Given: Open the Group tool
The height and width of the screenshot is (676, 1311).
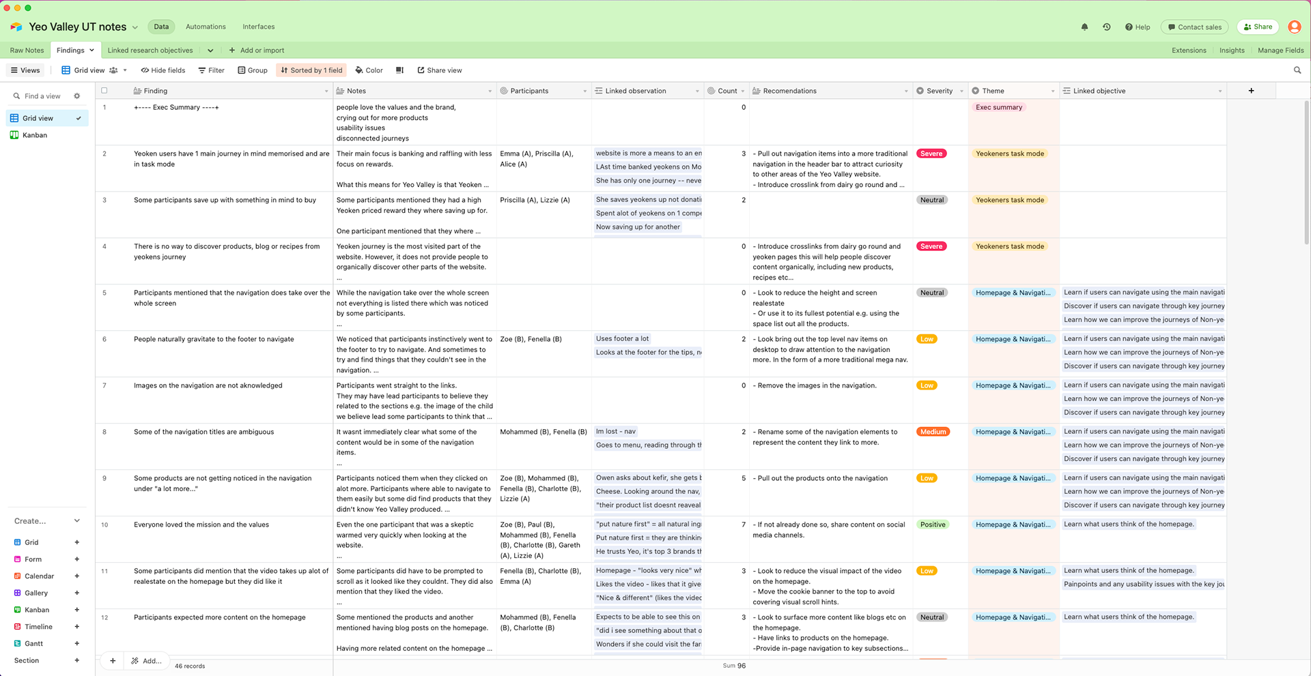Looking at the screenshot, I should 253,70.
